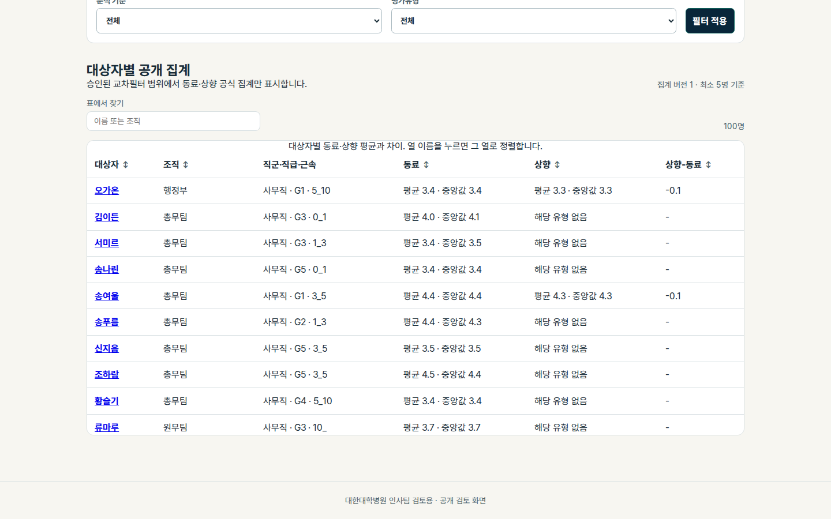Sort table by 상향-동료 column header

pyautogui.click(x=688, y=165)
